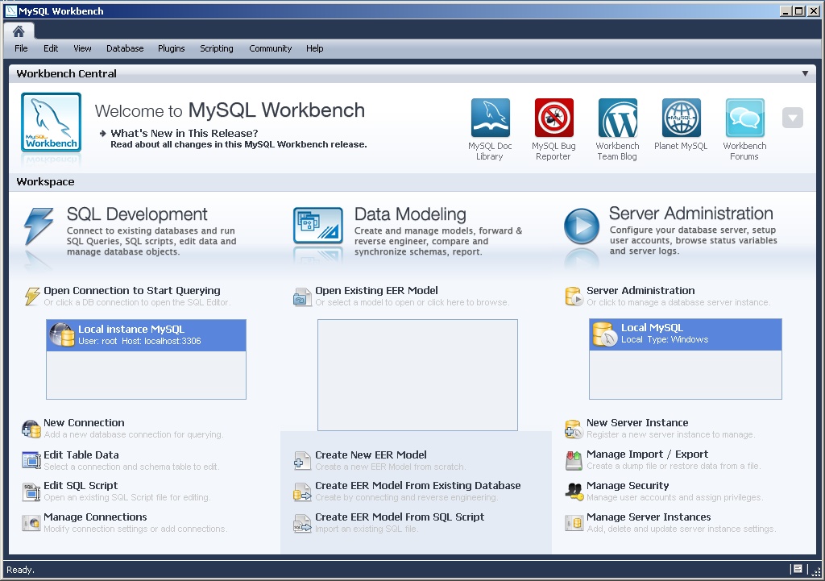Open the MySQL Doc Library
This screenshot has height=581, width=825.
pyautogui.click(x=489, y=117)
